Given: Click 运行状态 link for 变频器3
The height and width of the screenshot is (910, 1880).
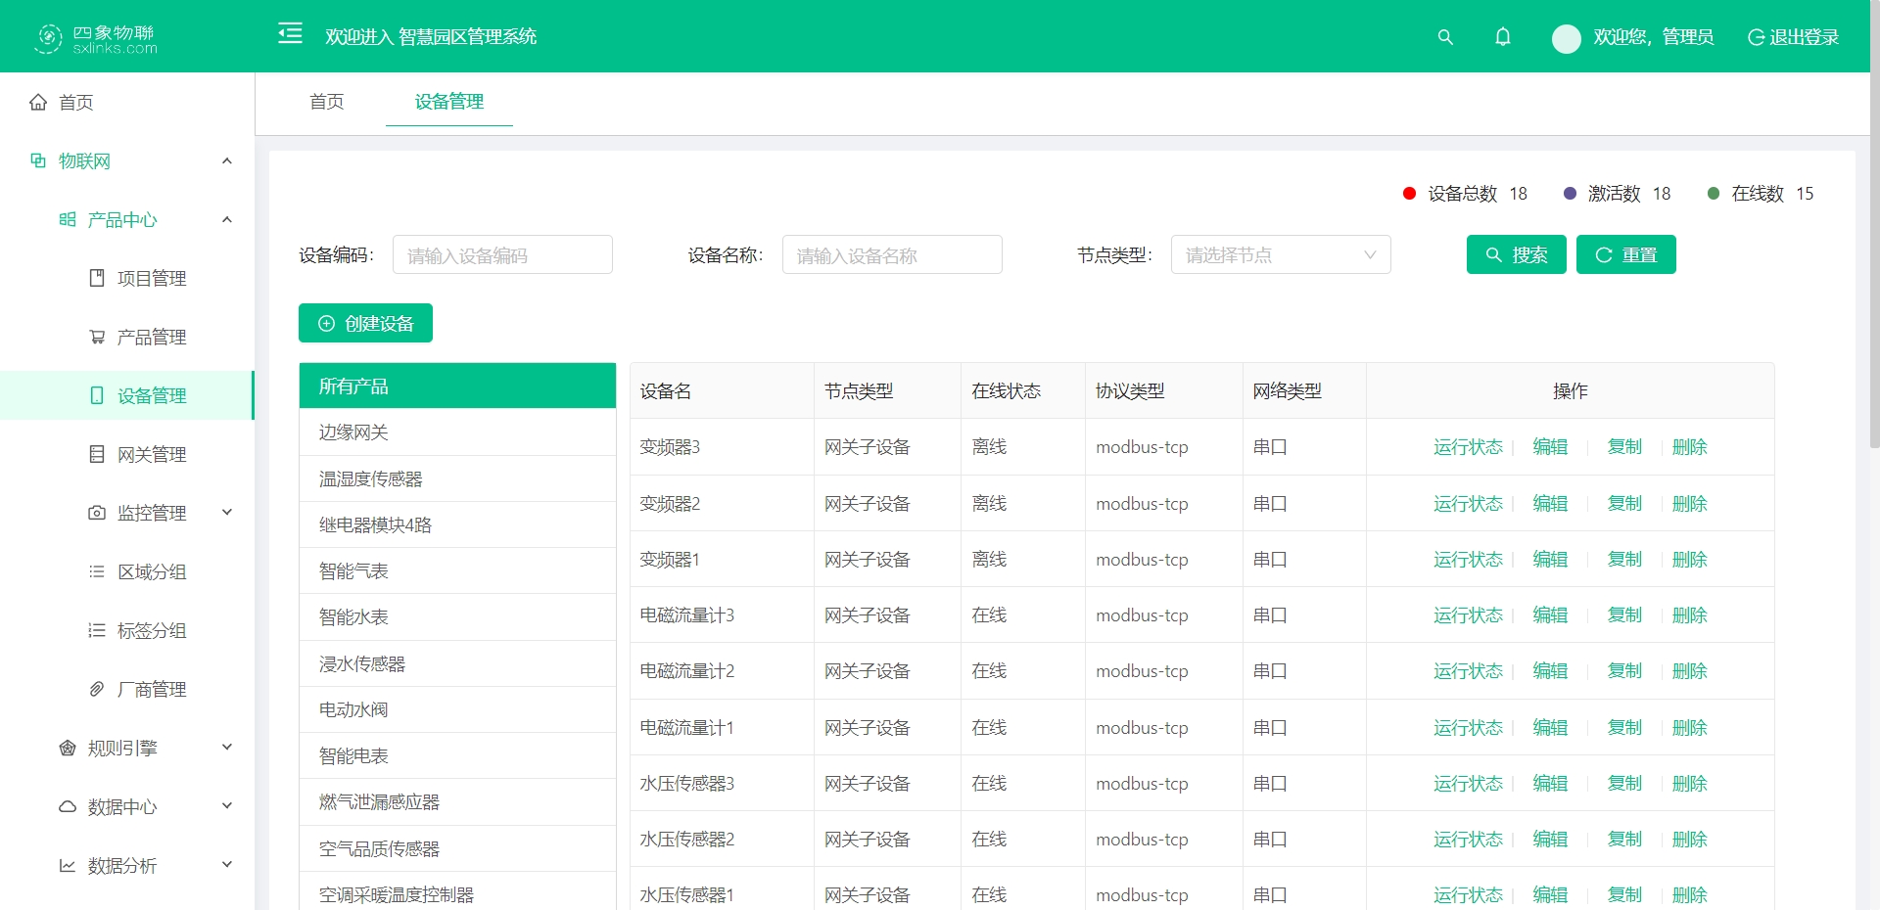Looking at the screenshot, I should tap(1467, 447).
